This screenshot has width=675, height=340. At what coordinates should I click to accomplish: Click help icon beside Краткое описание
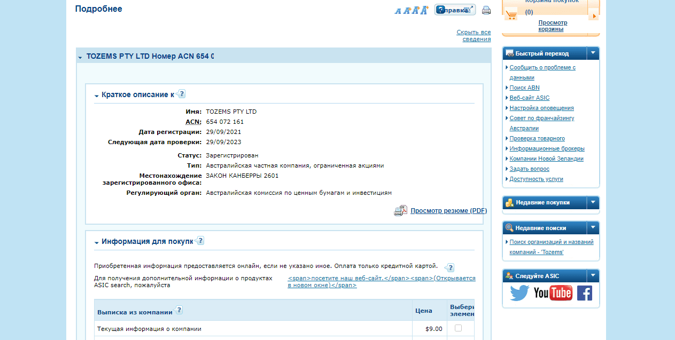pyautogui.click(x=181, y=94)
